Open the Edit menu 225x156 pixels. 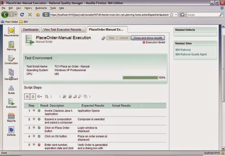(x=10, y=8)
